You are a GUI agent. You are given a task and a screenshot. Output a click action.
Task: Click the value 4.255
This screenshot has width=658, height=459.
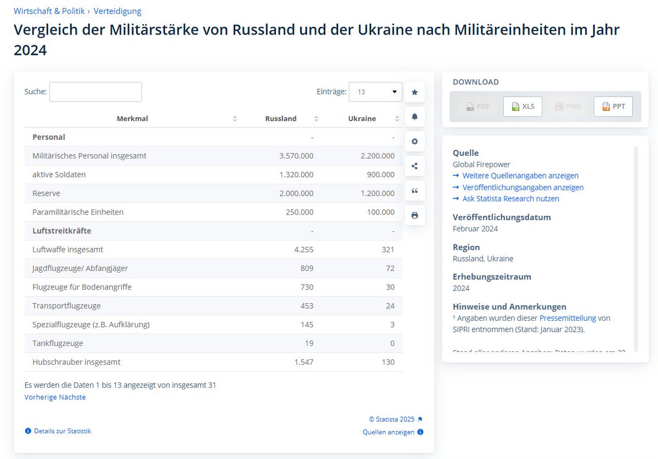[304, 250]
